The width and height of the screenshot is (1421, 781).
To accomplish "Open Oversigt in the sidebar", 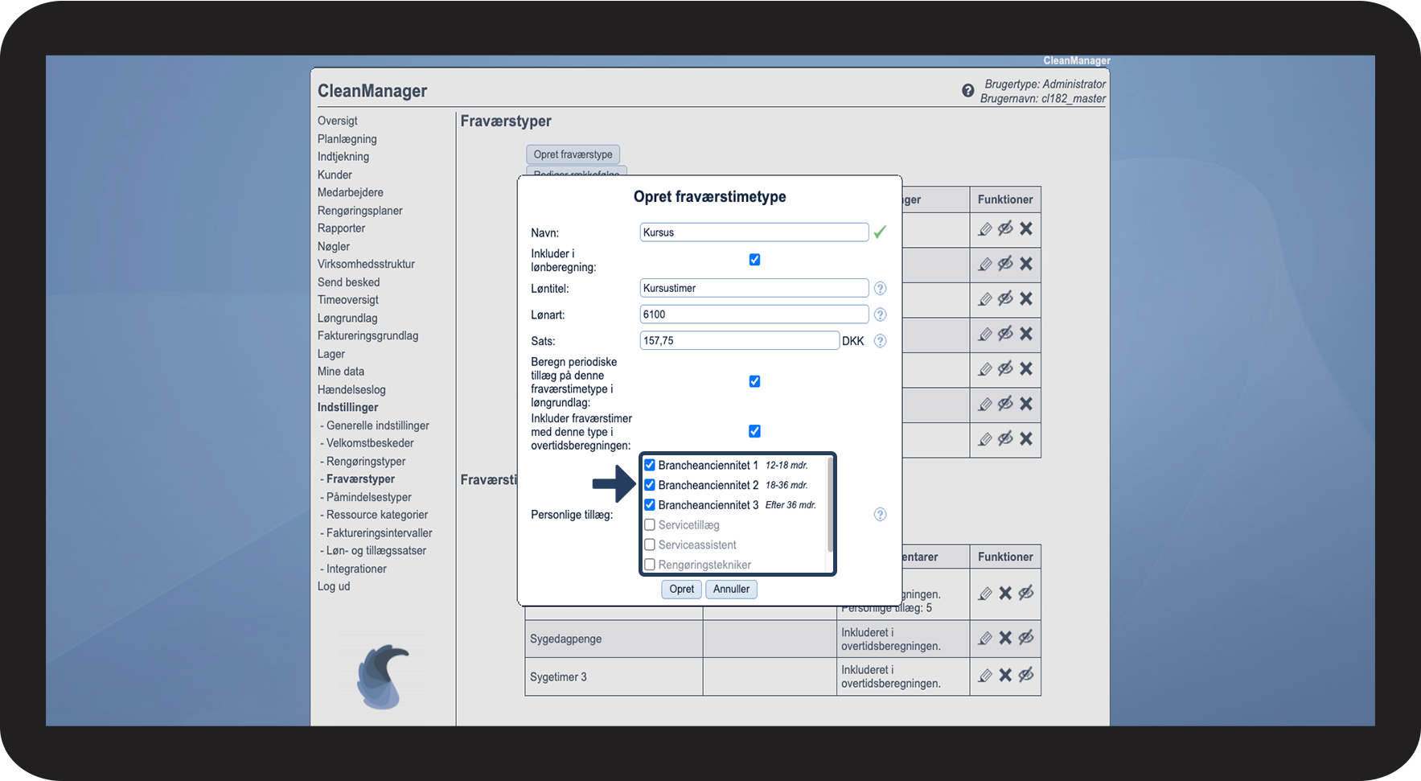I will point(337,121).
